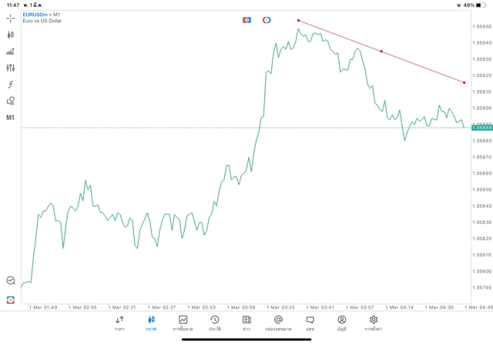
Task: Open the กล่องจดหมาย (Mailbox) tab
Action: [x=278, y=323]
